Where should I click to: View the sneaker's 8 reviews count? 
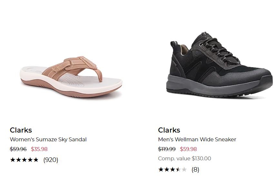click(195, 169)
